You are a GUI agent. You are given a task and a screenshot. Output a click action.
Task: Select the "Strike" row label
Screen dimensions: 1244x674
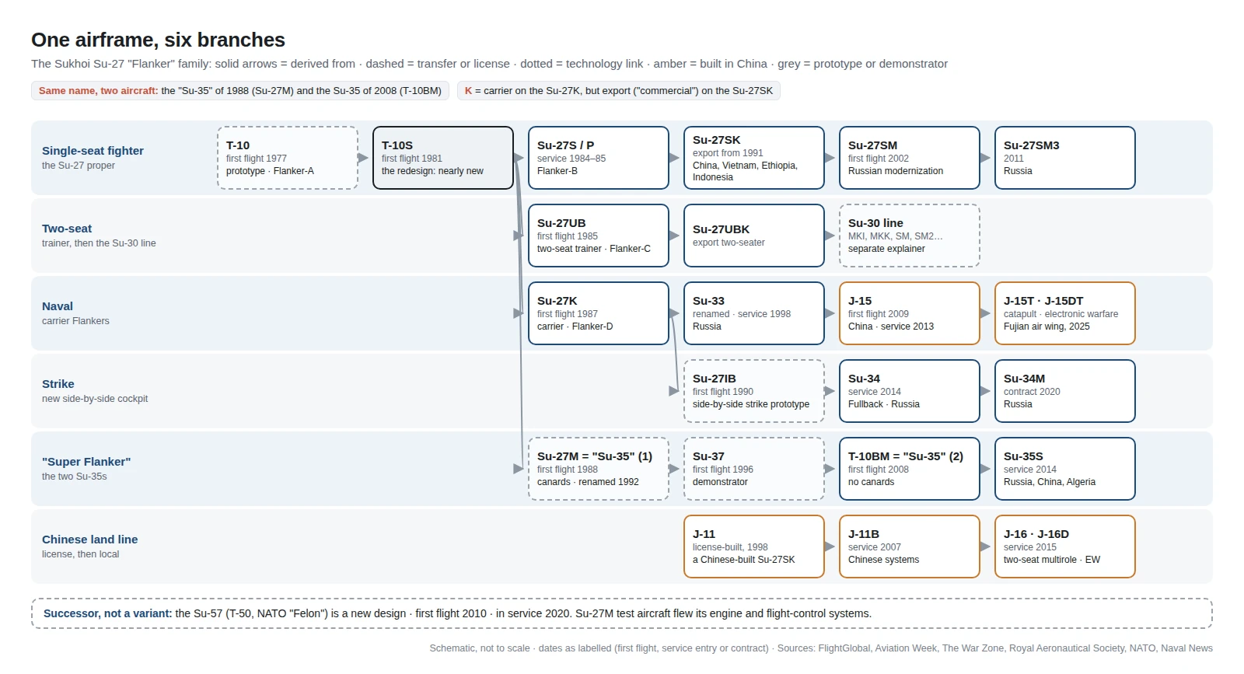58,384
